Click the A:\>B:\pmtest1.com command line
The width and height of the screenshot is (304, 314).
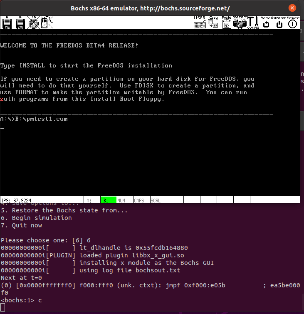34,119
